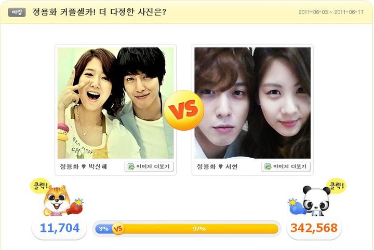374x250 pixels.
Task: Click the squirrel mascot with red boxing glove
Action: pos(63,201)
